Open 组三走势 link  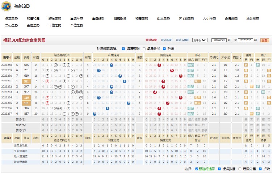pos(163,18)
